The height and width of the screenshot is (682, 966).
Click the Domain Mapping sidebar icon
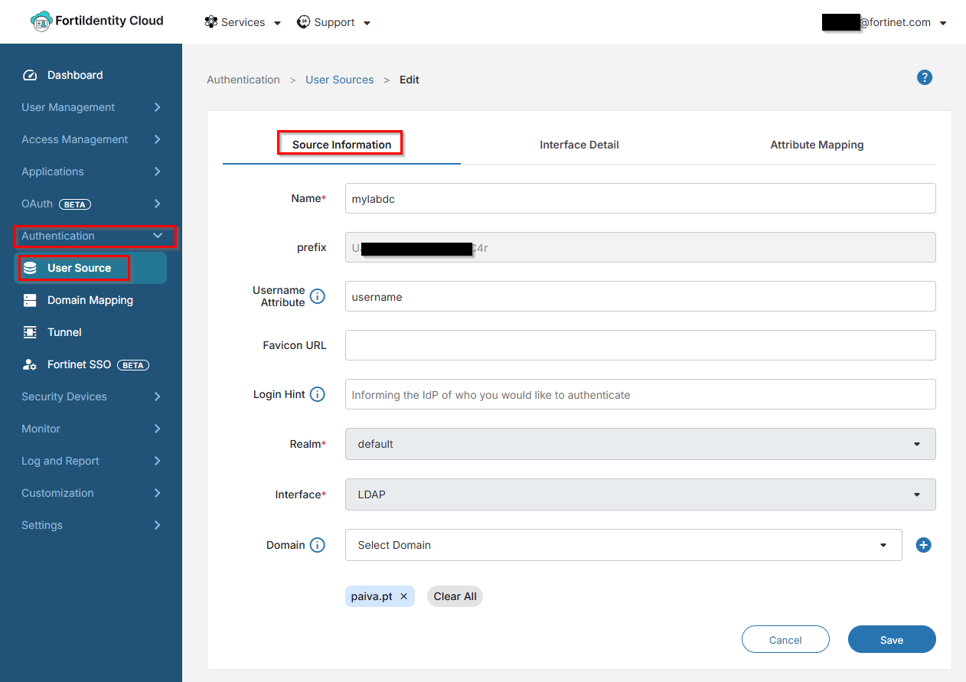coord(30,300)
